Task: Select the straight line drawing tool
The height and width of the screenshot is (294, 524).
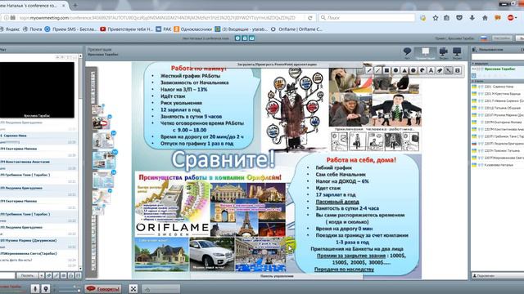Action: pos(377,70)
